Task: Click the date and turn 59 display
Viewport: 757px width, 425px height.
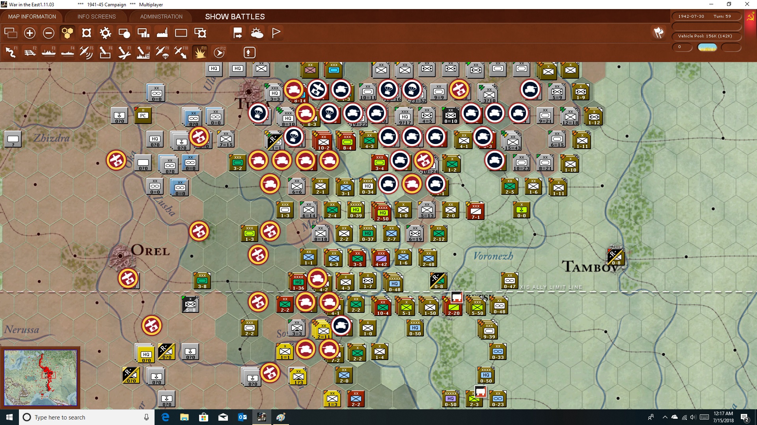Action: tap(707, 17)
